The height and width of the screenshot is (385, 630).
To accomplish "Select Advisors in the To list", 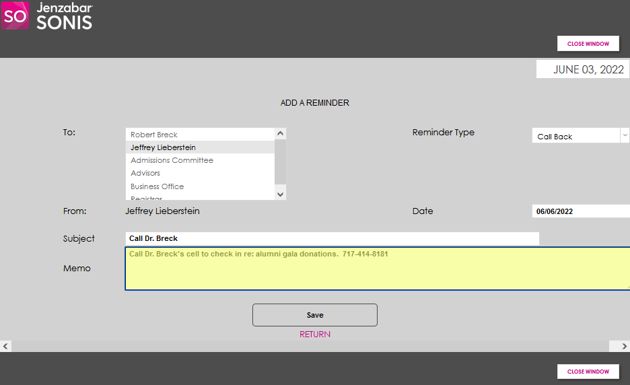I will click(x=200, y=173).
